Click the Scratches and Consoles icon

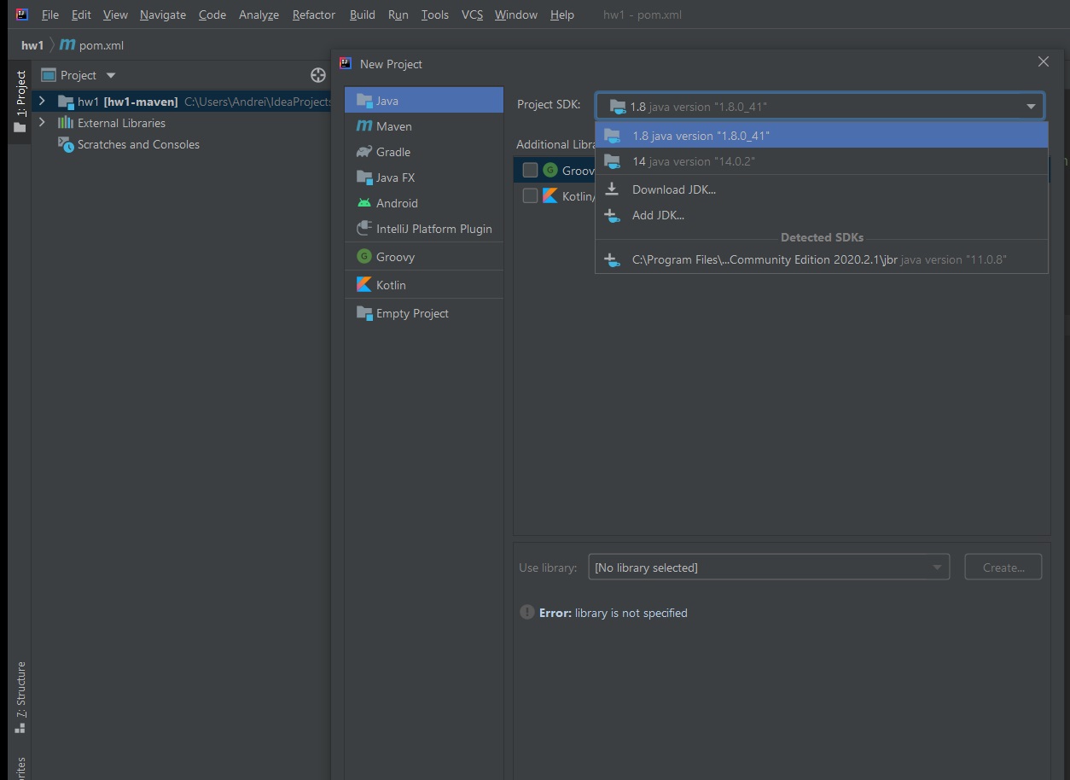click(66, 144)
